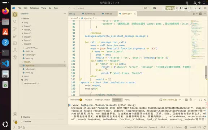Open the Explorer view in activity bar
Screen dimensions: 208x130
15,14
